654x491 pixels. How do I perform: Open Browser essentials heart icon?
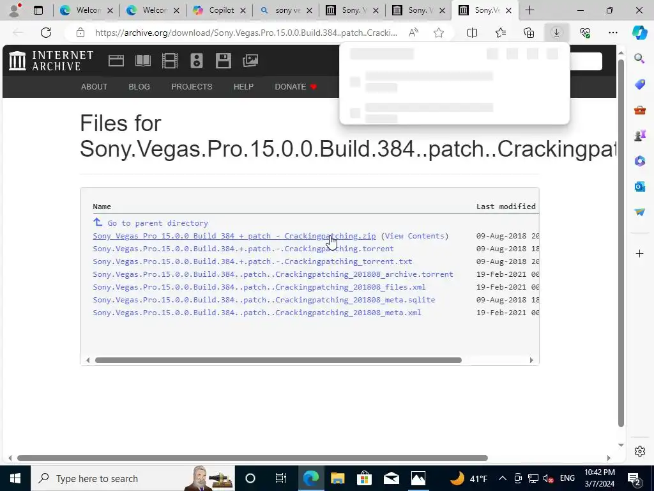coord(585,33)
